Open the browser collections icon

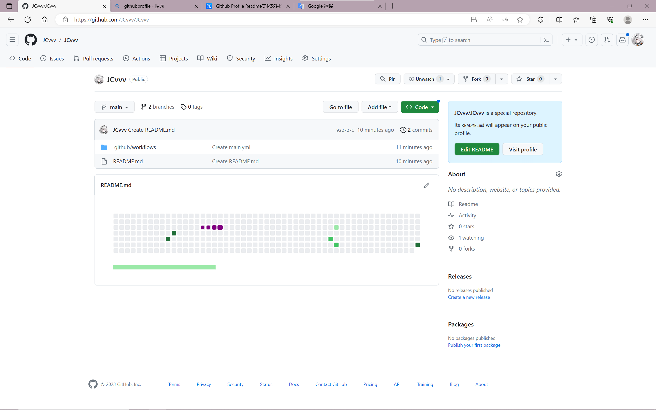pyautogui.click(x=593, y=19)
